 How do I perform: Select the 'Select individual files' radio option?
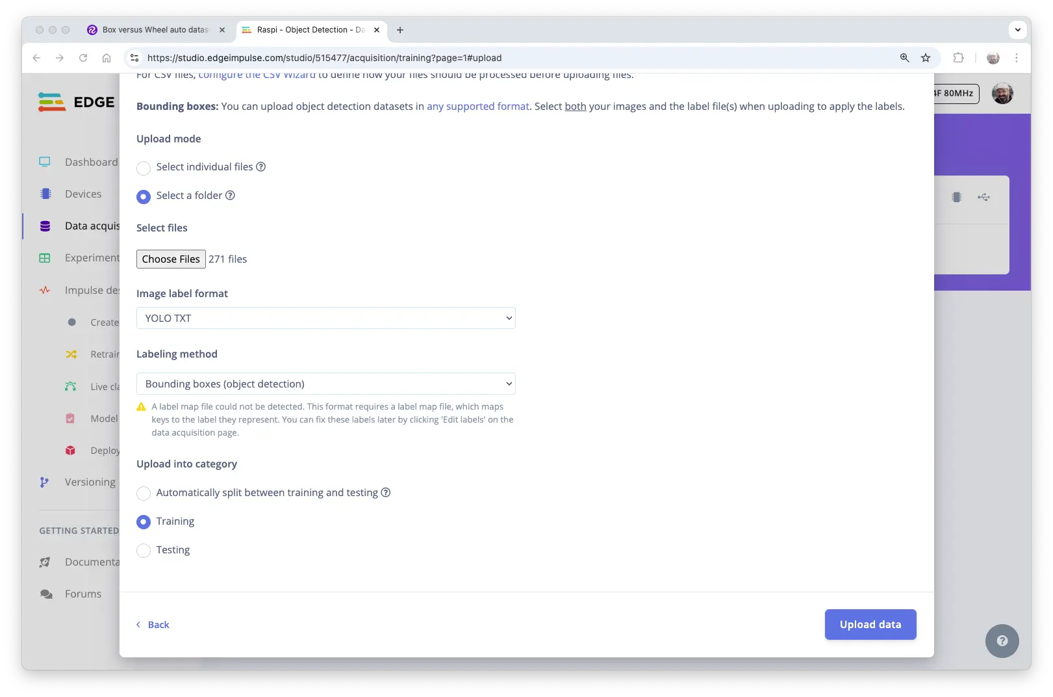(x=144, y=168)
